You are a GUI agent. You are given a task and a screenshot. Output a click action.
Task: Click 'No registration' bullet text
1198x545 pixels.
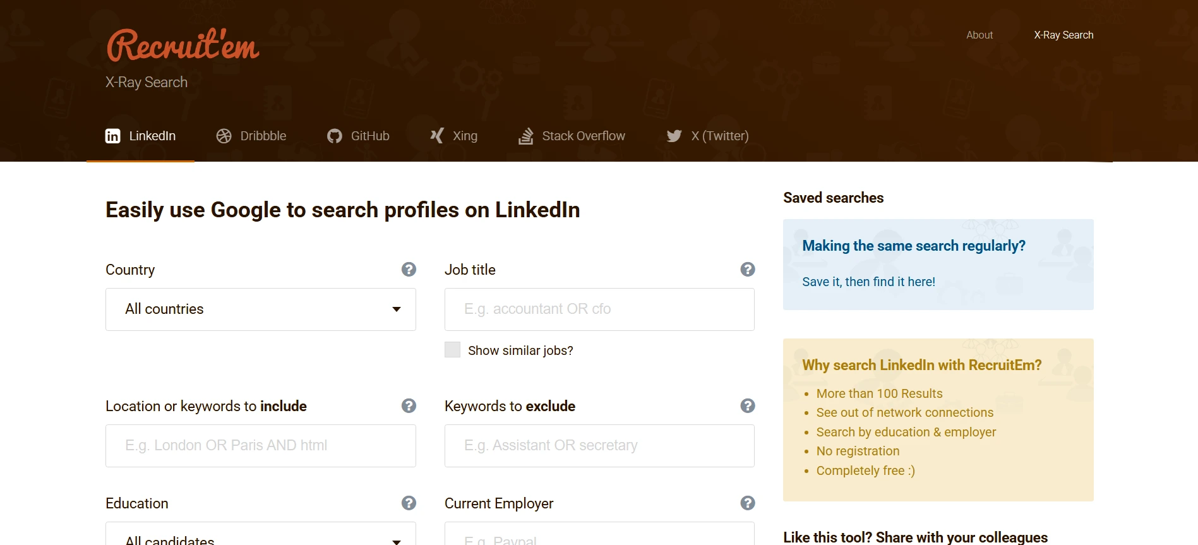858,451
